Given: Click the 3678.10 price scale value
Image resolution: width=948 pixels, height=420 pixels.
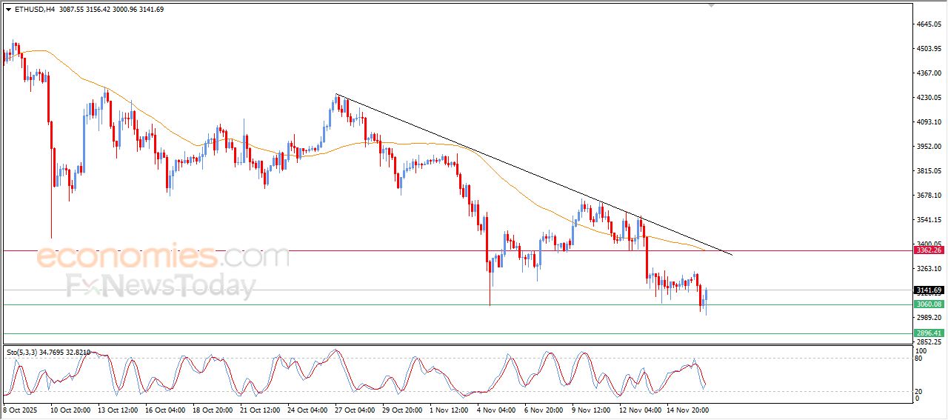Looking at the screenshot, I should (x=929, y=196).
